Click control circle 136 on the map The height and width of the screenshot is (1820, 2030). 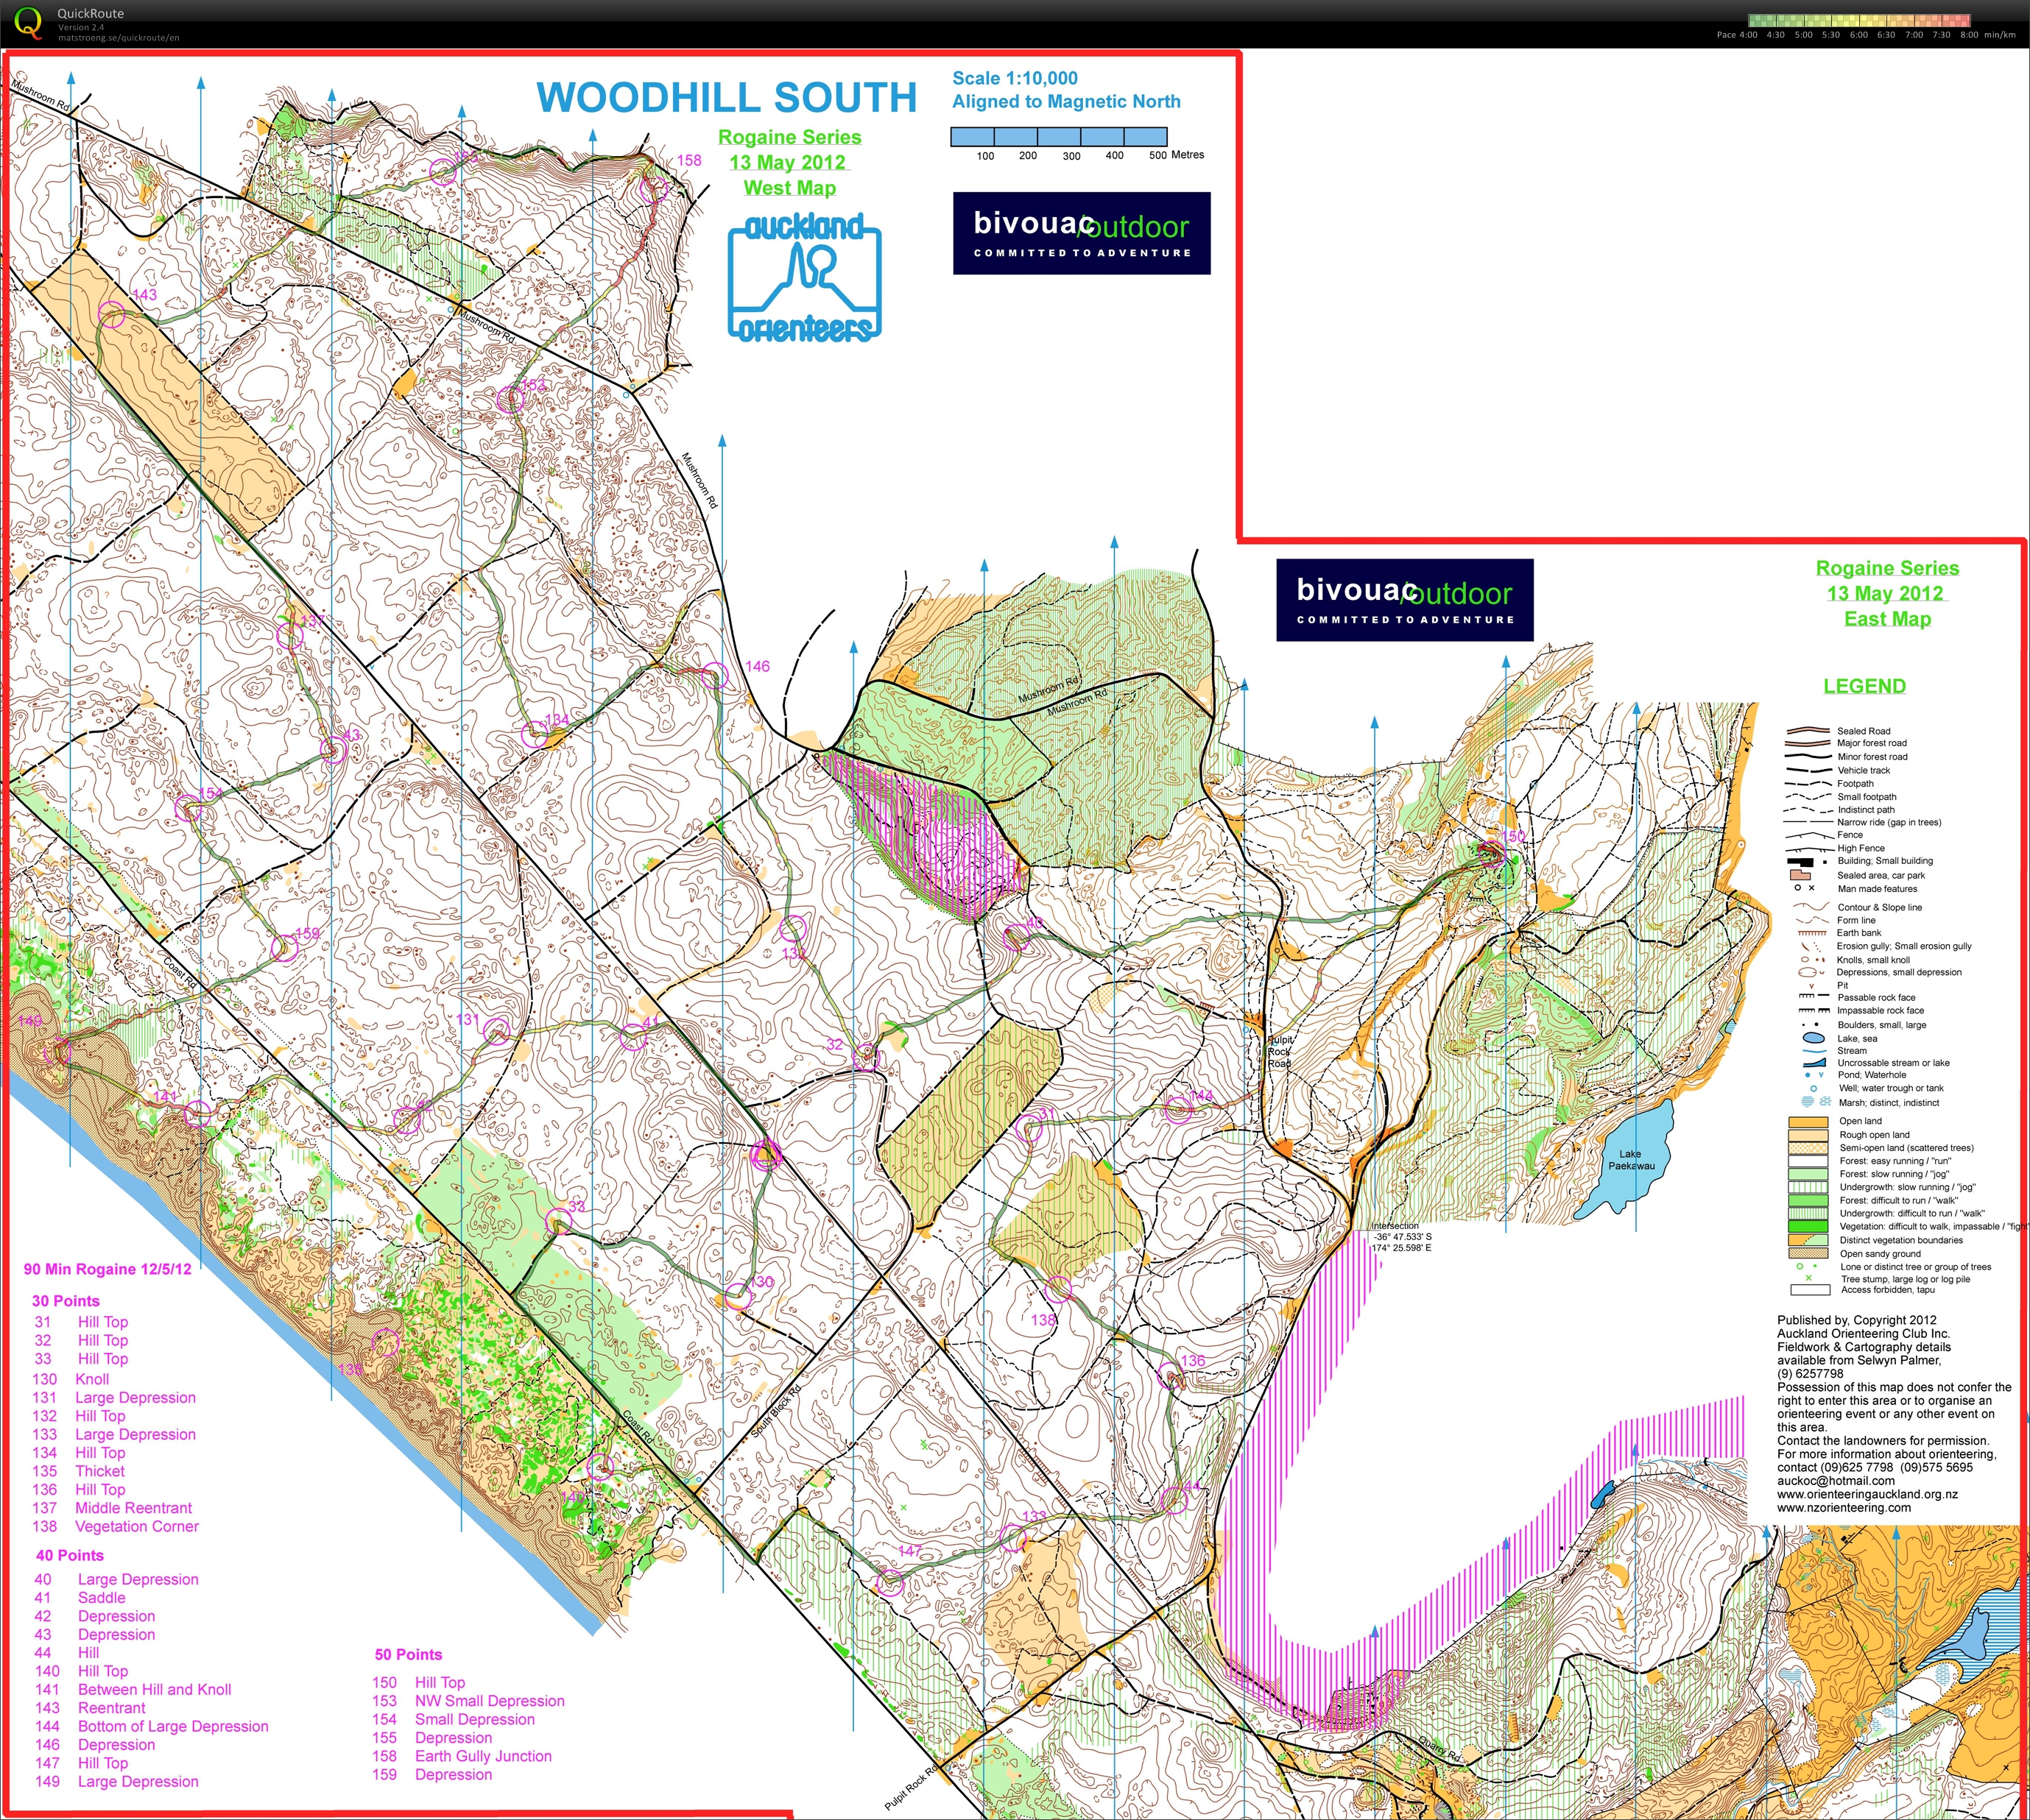tap(1171, 1376)
